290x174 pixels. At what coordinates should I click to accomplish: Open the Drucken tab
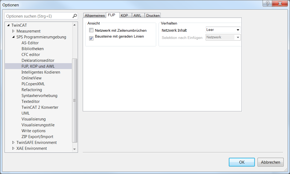tap(153, 15)
